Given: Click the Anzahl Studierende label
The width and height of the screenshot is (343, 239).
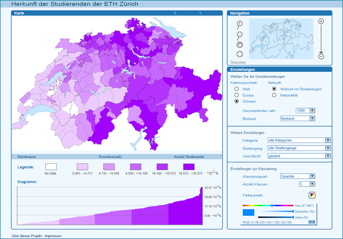Looking at the screenshot, I should (x=189, y=156).
